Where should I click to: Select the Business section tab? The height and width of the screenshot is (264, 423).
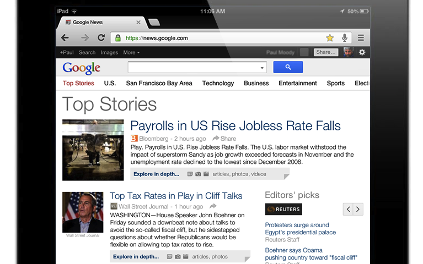coord(256,83)
